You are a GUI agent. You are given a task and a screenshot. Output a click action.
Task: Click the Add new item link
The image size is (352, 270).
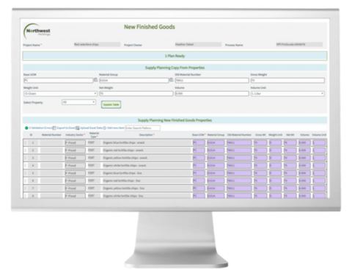click(116, 128)
